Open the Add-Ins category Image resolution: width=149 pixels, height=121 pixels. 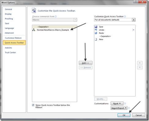pyautogui.click(x=8, y=48)
